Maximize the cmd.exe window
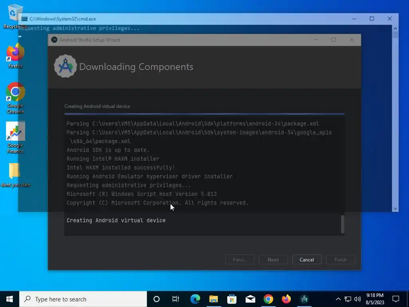This screenshot has height=307, width=409. [x=372, y=19]
